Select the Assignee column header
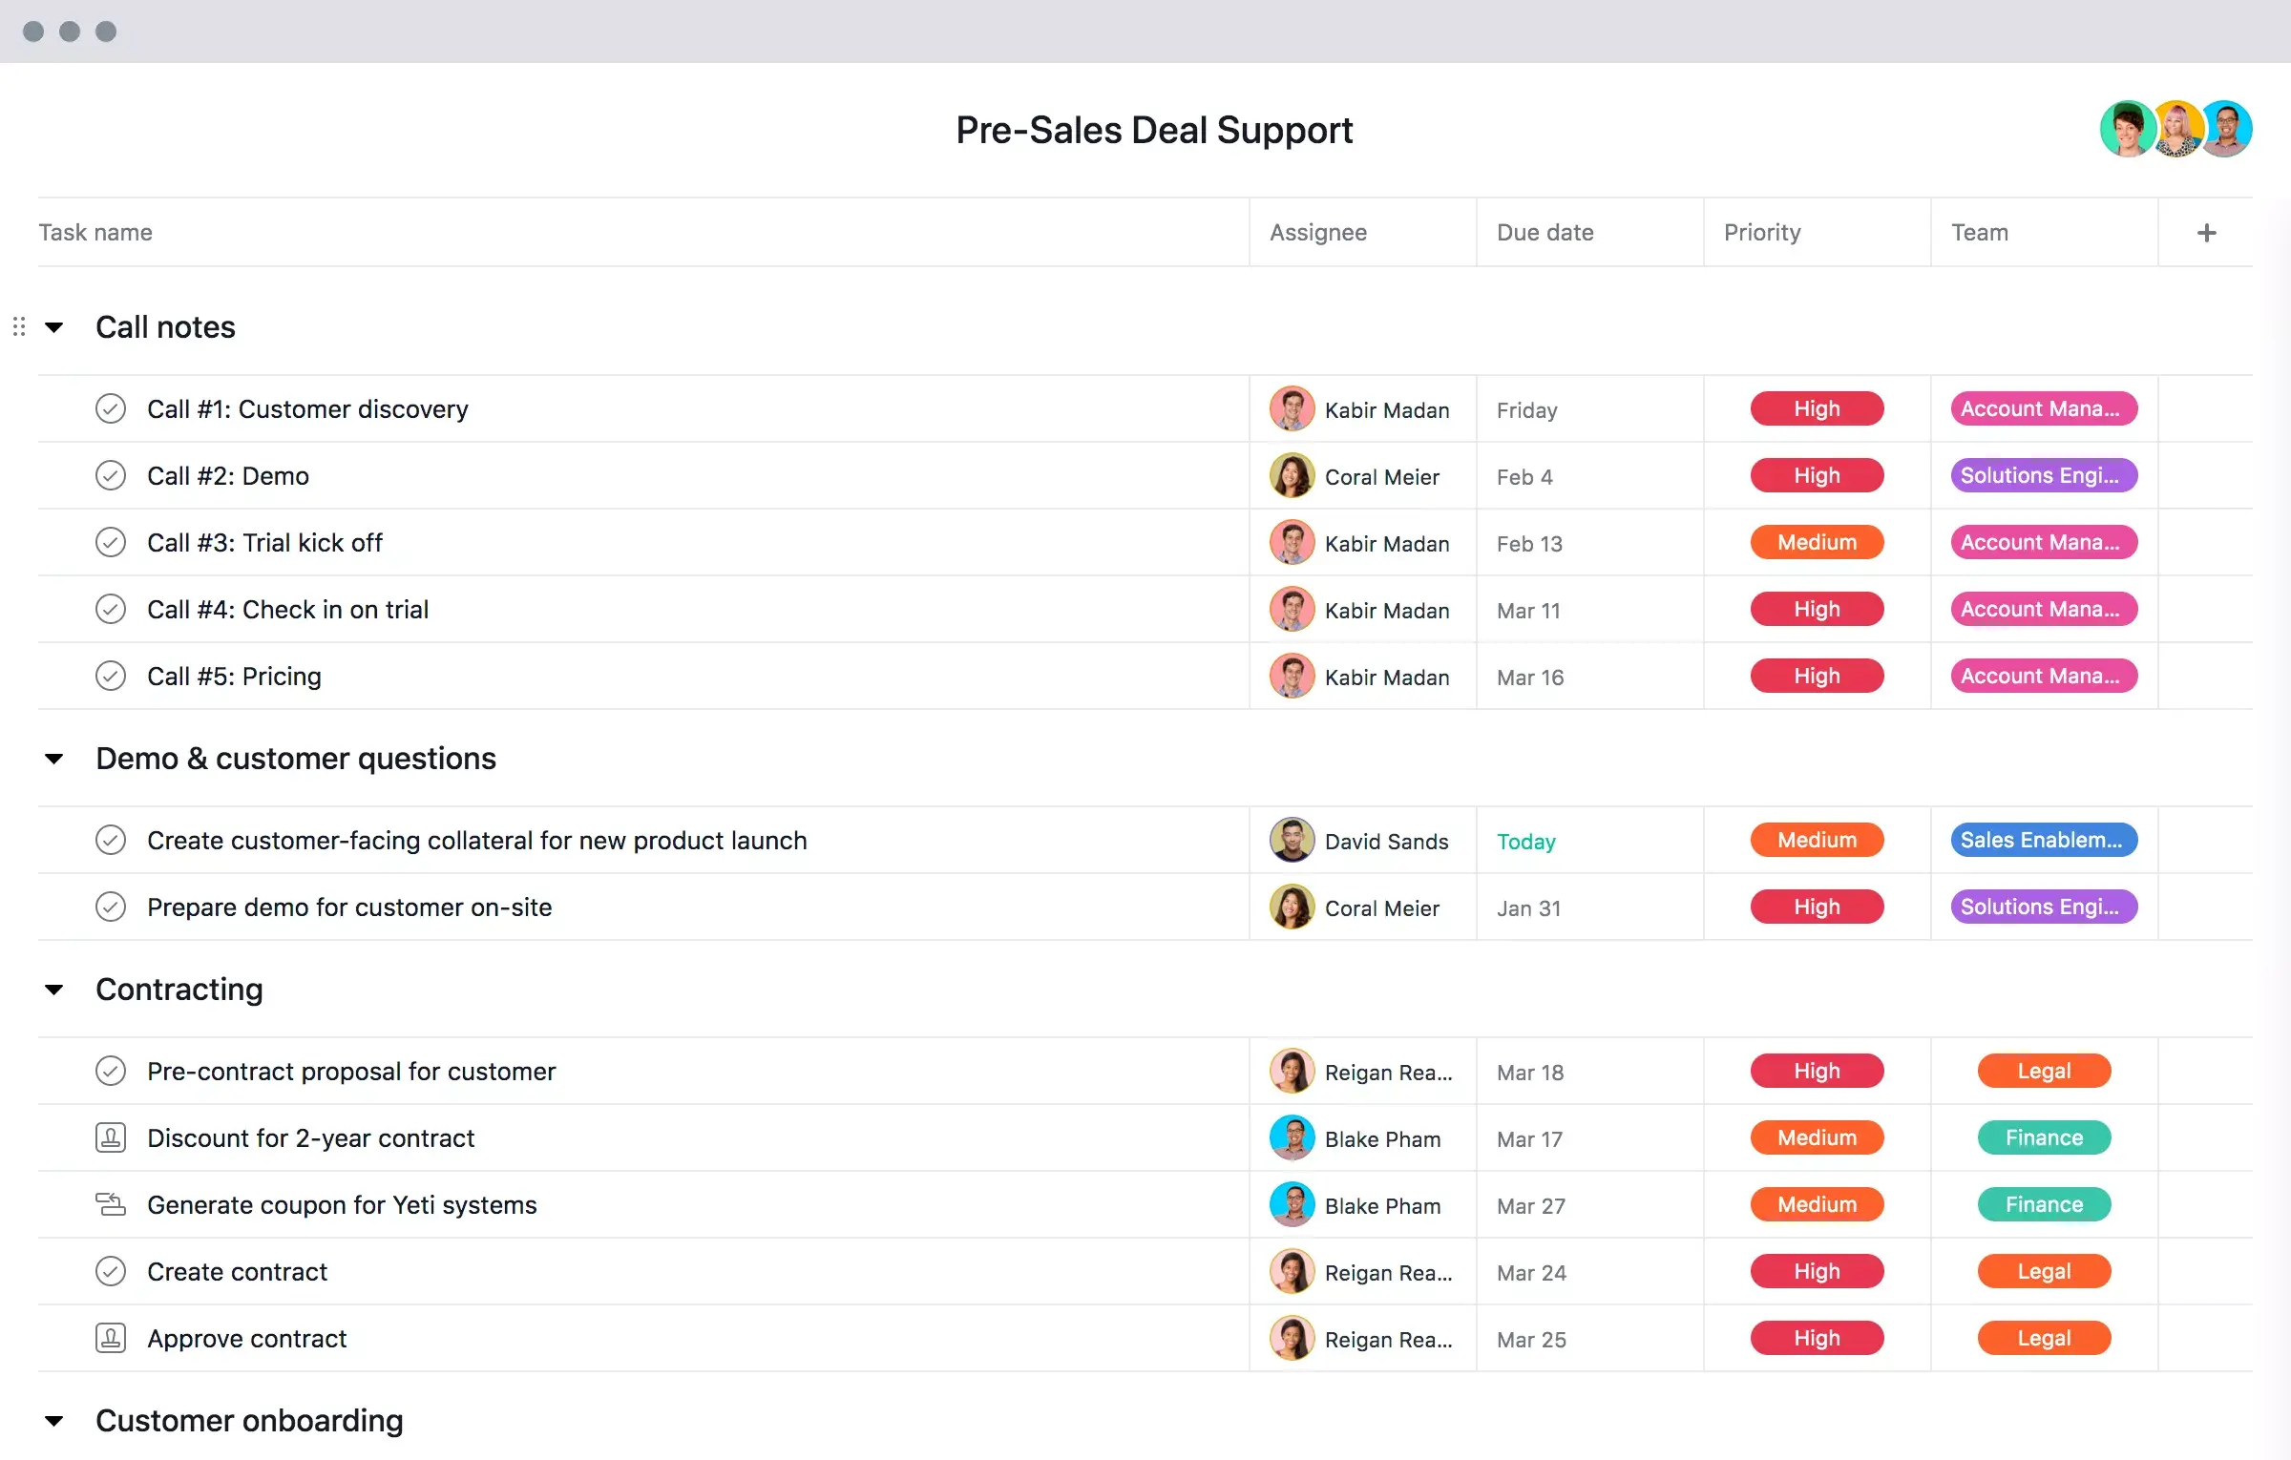 click(1319, 232)
